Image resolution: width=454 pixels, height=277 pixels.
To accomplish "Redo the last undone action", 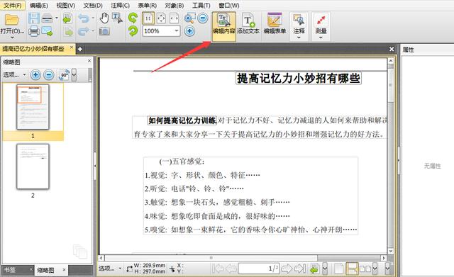I will pyautogui.click(x=84, y=31).
